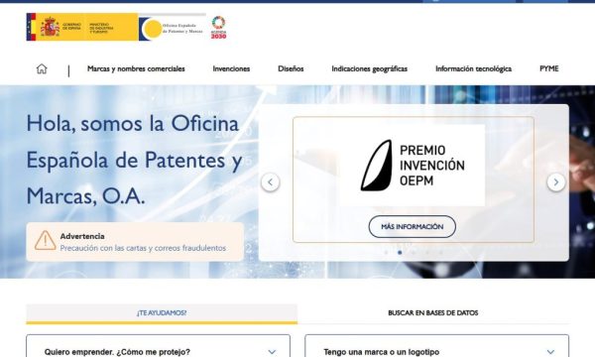This screenshot has height=357, width=595.
Task: Show next carousel slide
Action: click(x=556, y=182)
